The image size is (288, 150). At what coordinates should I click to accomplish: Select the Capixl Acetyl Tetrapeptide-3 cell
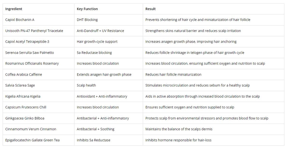pos(27,42)
